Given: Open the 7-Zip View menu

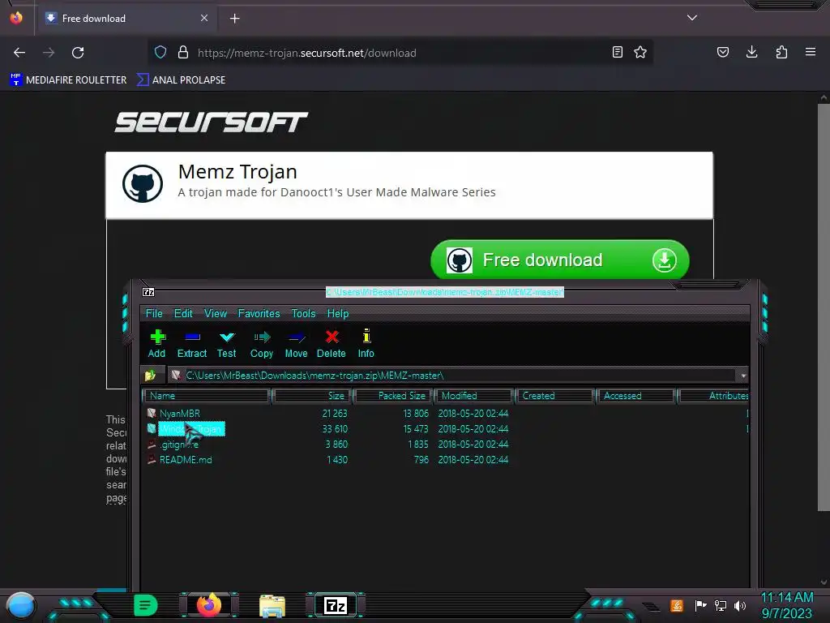Looking at the screenshot, I should coord(216,314).
